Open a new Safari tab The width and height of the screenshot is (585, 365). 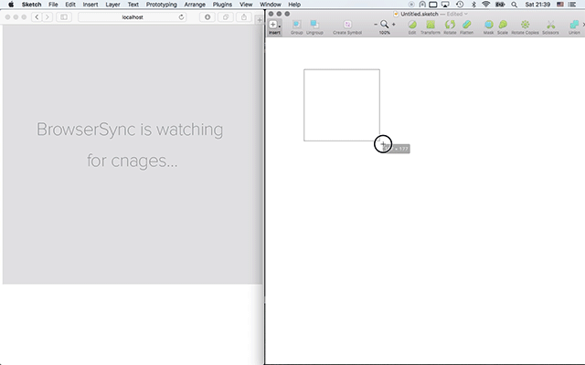(x=260, y=20)
